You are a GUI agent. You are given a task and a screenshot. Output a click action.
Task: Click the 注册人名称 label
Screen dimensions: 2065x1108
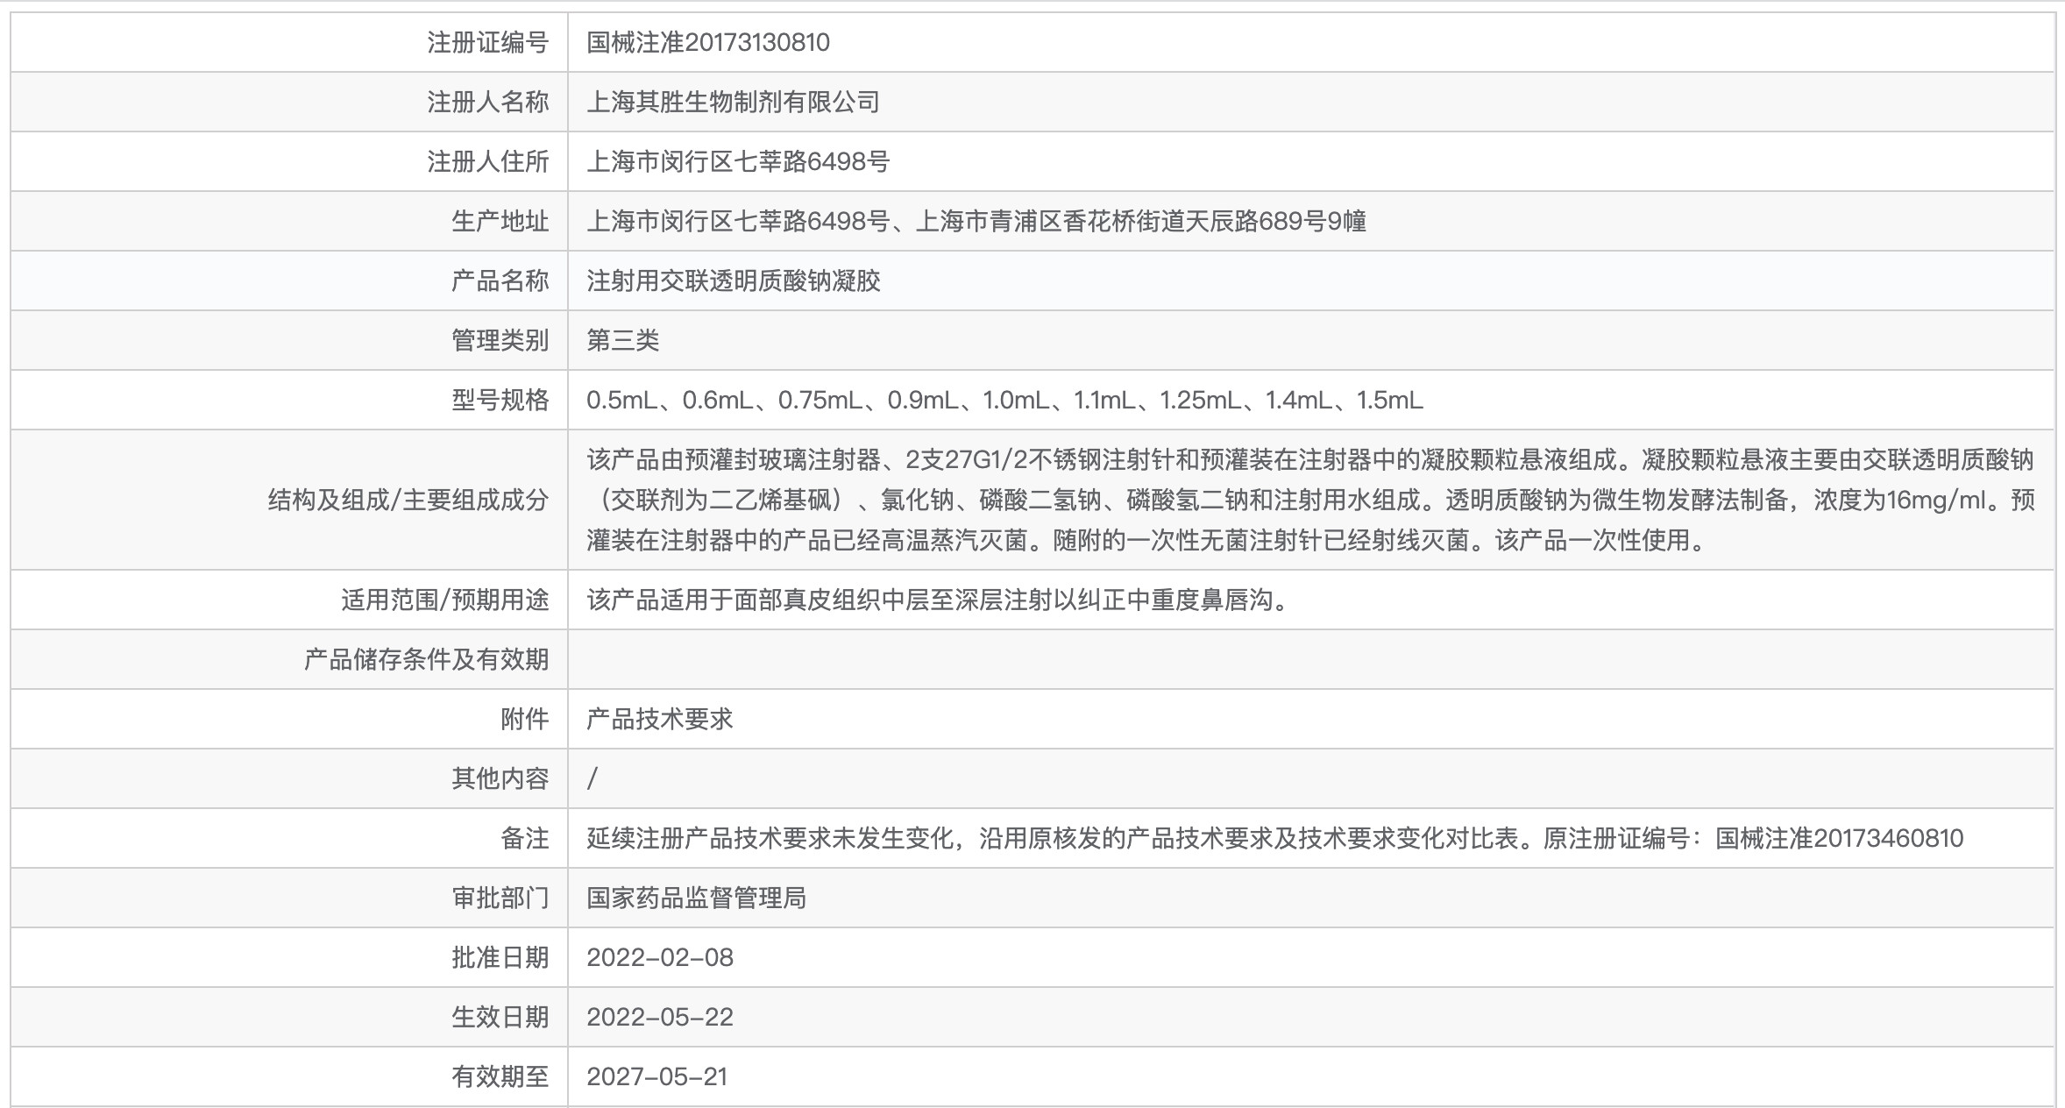point(488,102)
